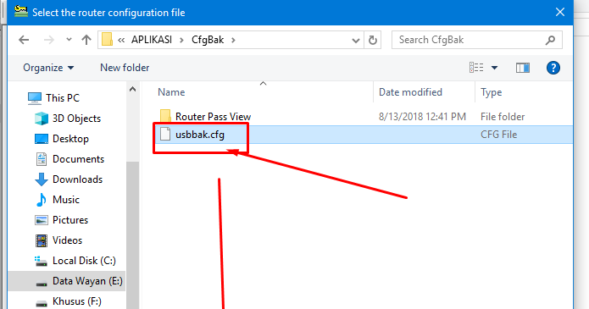Click the 3D Objects cube icon
Screen dimensions: 589x309
tap(42, 119)
